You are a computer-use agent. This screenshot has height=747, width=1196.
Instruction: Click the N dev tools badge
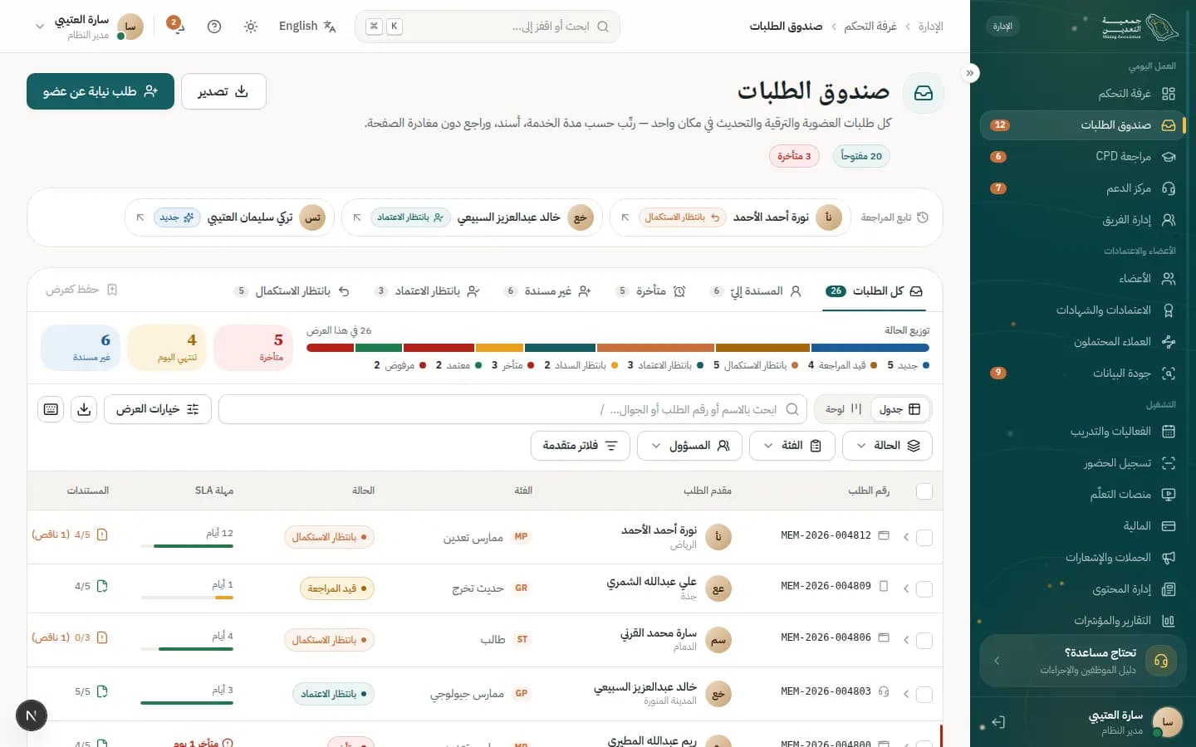click(x=32, y=715)
